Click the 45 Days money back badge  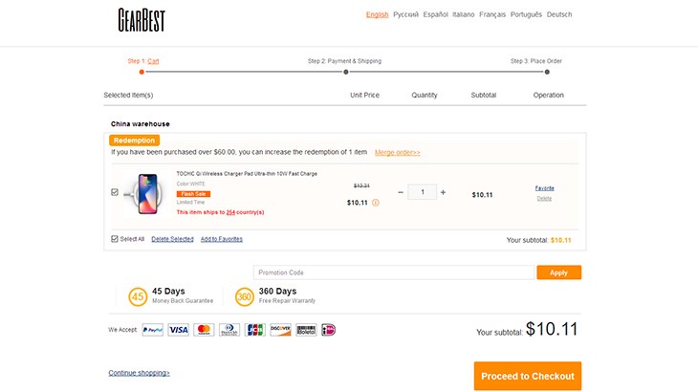pos(138,296)
